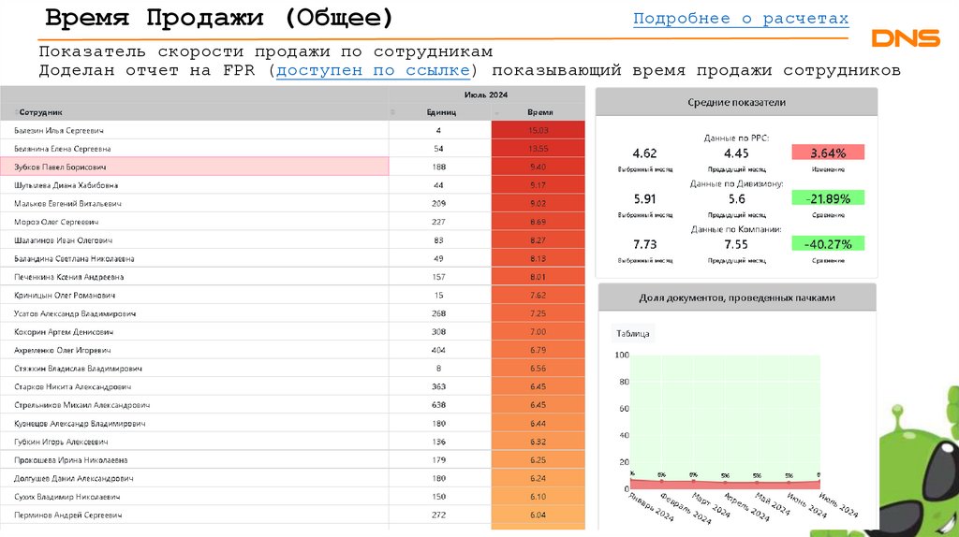Click the 'Средние показатели' panel header

[736, 102]
